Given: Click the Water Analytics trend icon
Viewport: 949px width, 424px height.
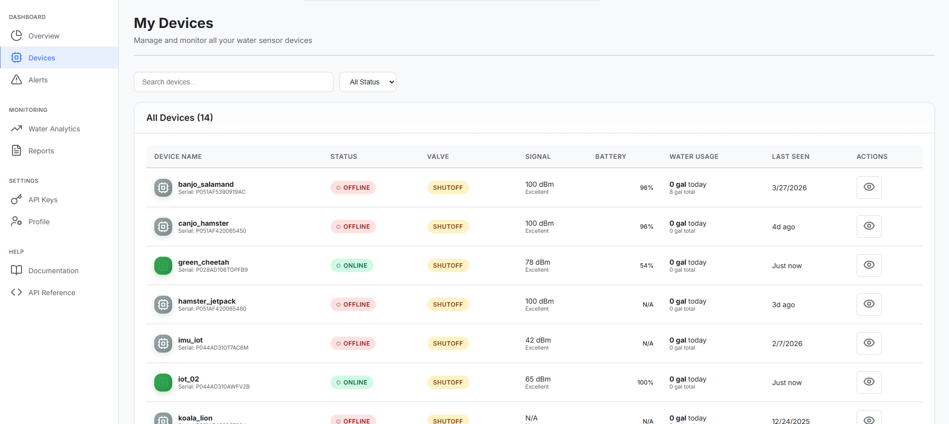Looking at the screenshot, I should pyautogui.click(x=16, y=128).
